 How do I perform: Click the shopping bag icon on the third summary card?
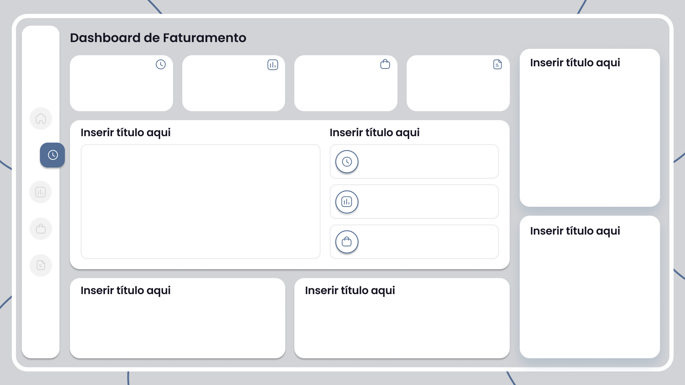(x=385, y=64)
